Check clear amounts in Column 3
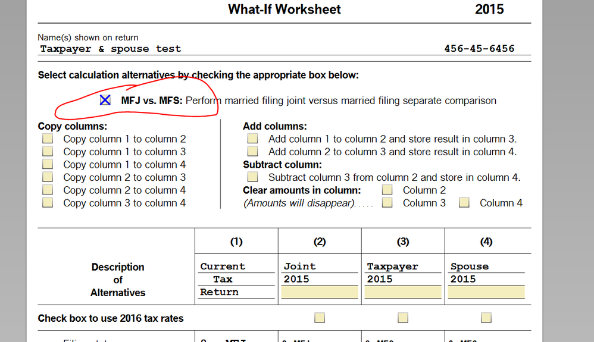The width and height of the screenshot is (594, 342). (x=387, y=203)
